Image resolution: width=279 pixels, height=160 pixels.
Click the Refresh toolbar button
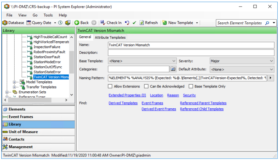tap(149, 23)
